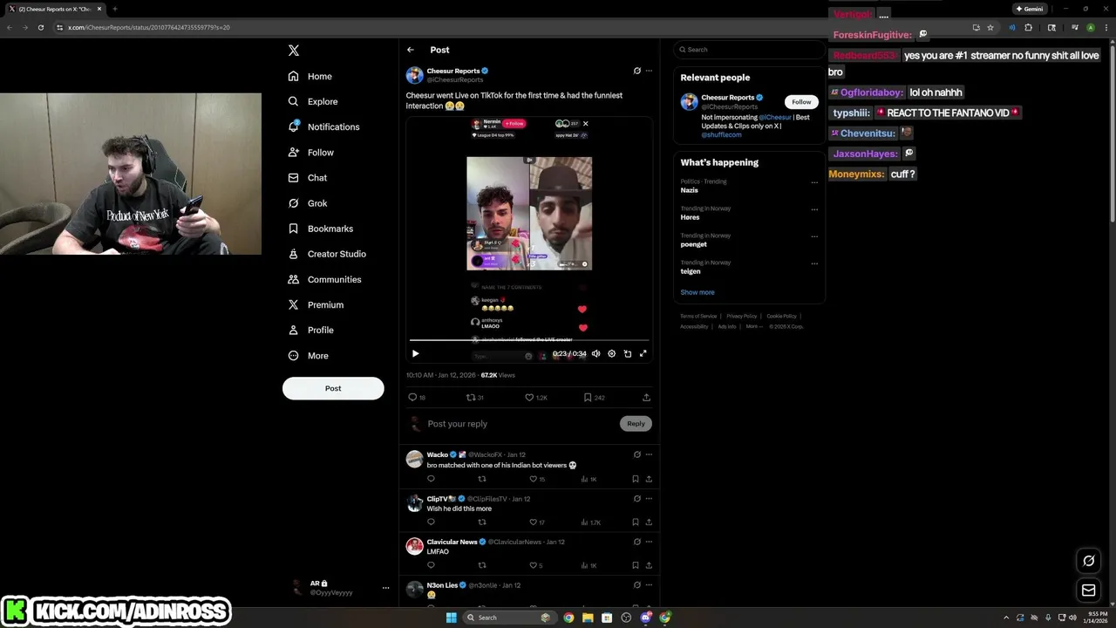Open the floating Messages envelope button

(x=1088, y=590)
